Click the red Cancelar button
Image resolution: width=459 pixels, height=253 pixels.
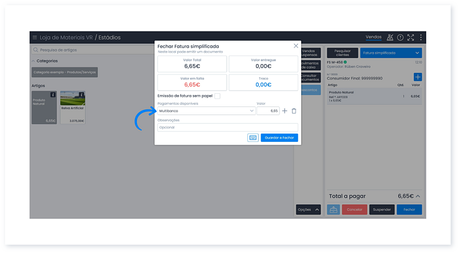tap(354, 209)
